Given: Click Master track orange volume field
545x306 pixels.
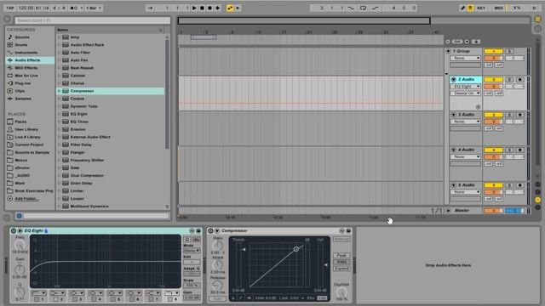Looking at the screenshot, I should click(493, 211).
